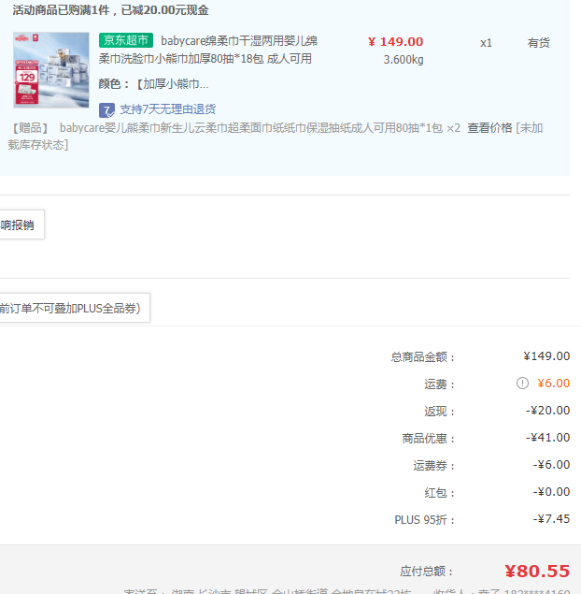The image size is (581, 594).
Task: Click the weight 3.600kg text
Action: tap(404, 60)
